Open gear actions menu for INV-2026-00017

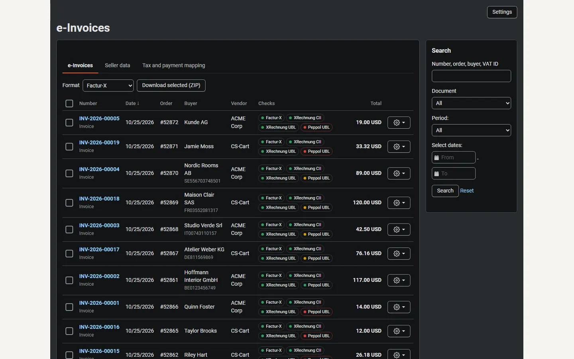click(x=399, y=253)
